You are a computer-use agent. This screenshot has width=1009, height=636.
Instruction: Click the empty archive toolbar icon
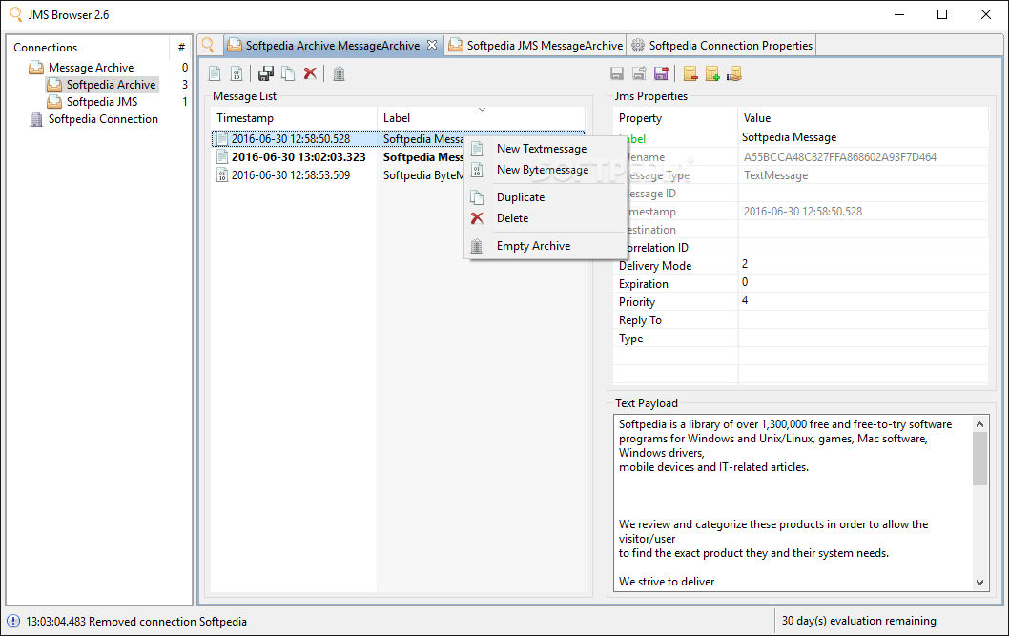[x=340, y=74]
